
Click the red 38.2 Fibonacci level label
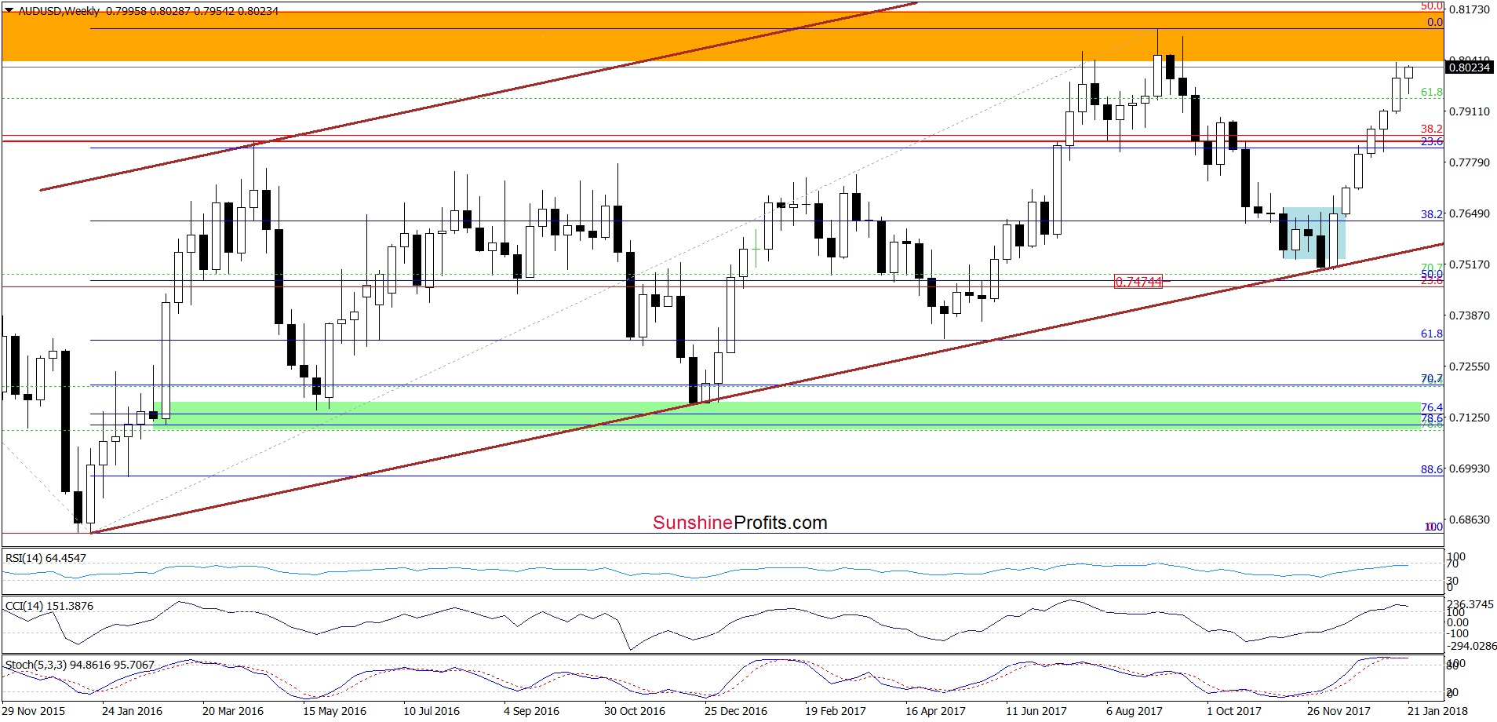(x=1432, y=129)
